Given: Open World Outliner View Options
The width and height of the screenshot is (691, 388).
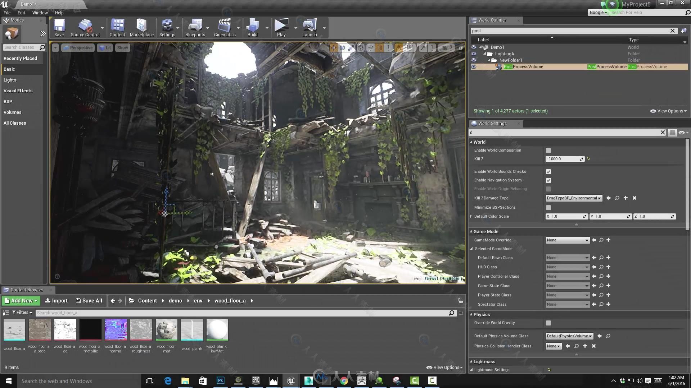Looking at the screenshot, I should [668, 111].
